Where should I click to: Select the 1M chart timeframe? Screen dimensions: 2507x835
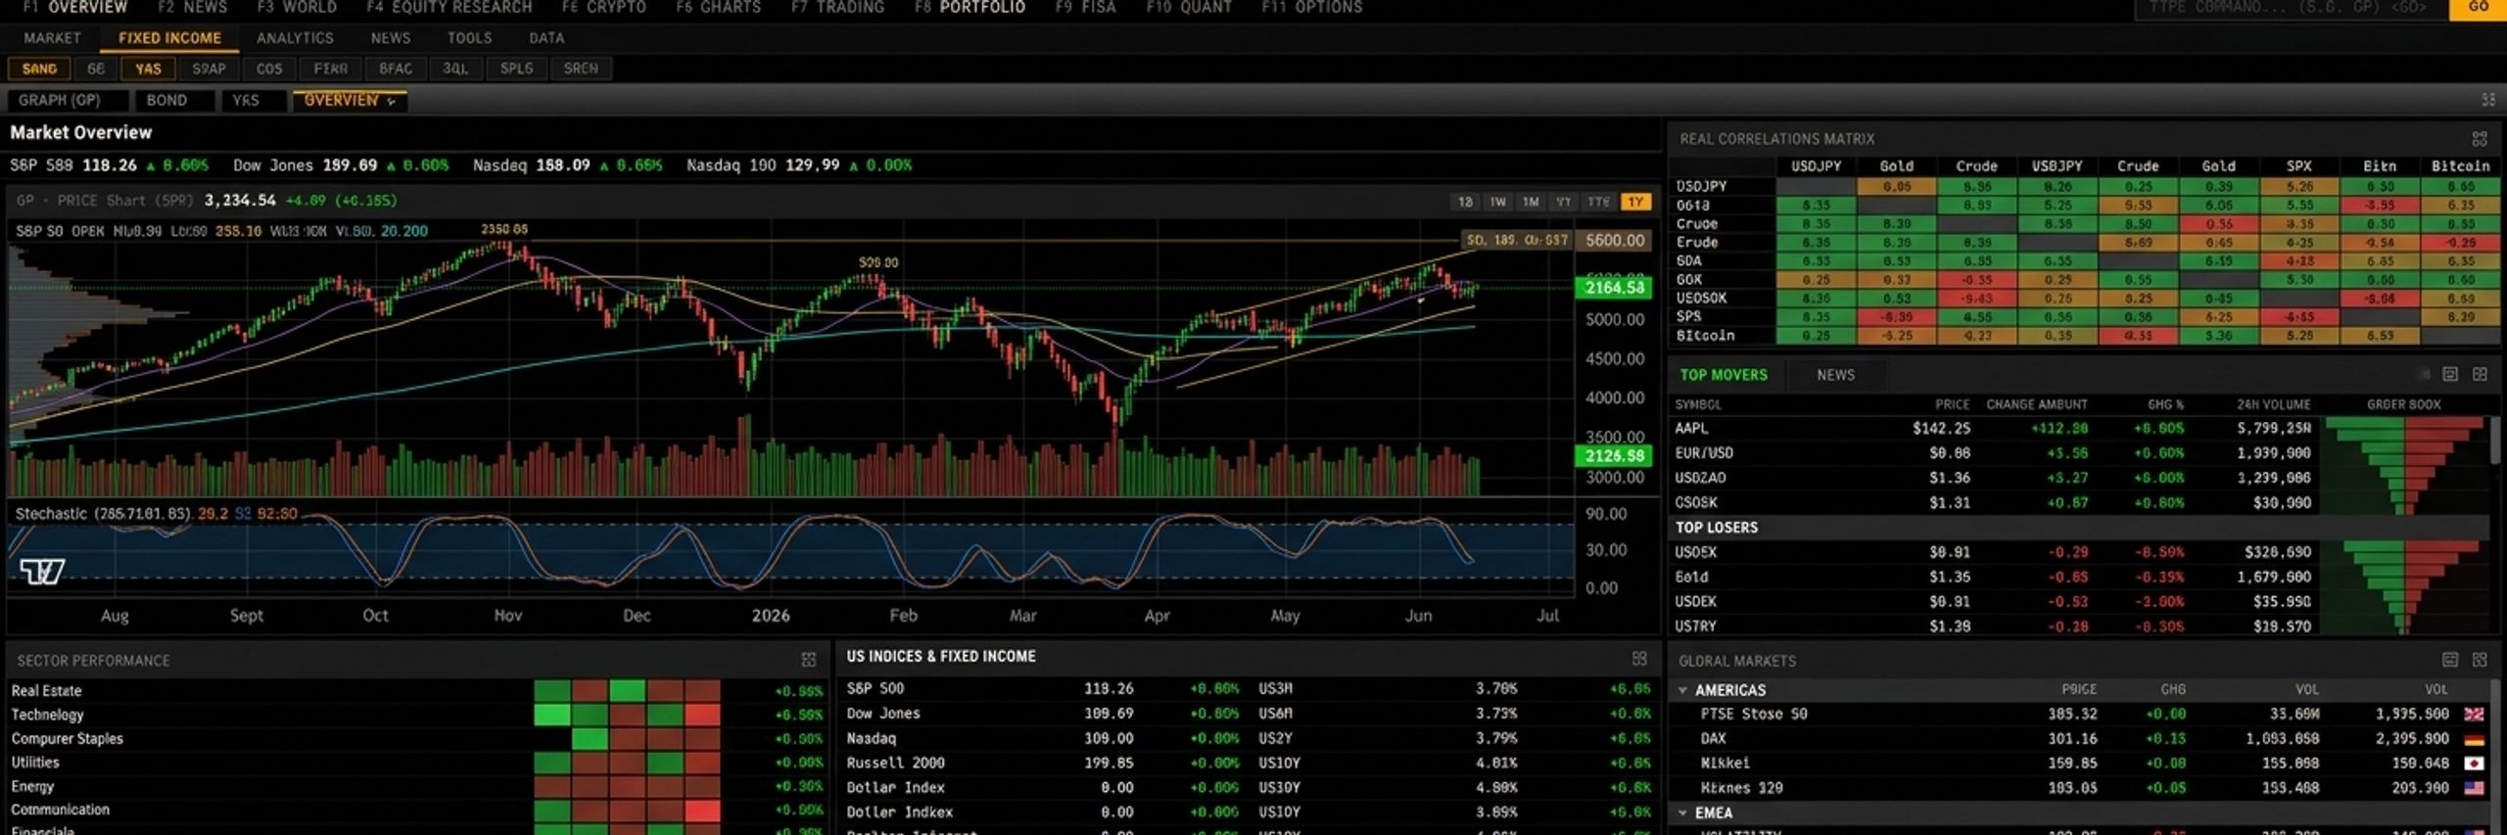tap(1531, 202)
